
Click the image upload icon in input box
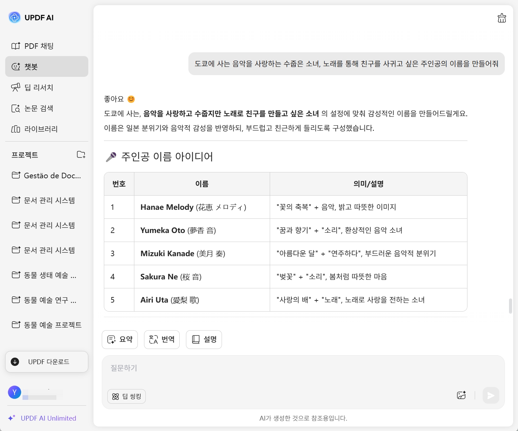(x=461, y=395)
